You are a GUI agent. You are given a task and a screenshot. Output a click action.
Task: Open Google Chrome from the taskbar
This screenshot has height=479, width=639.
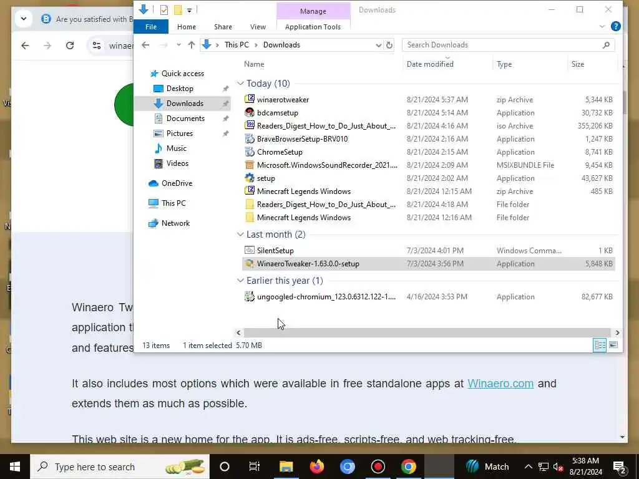[x=408, y=467]
